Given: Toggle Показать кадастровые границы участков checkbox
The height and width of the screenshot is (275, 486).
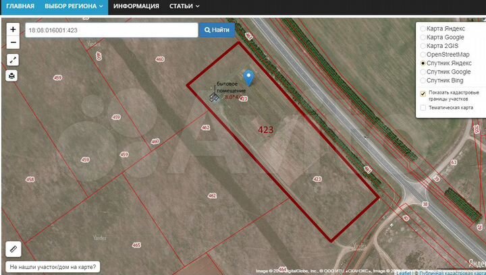Looking at the screenshot, I should point(423,94).
